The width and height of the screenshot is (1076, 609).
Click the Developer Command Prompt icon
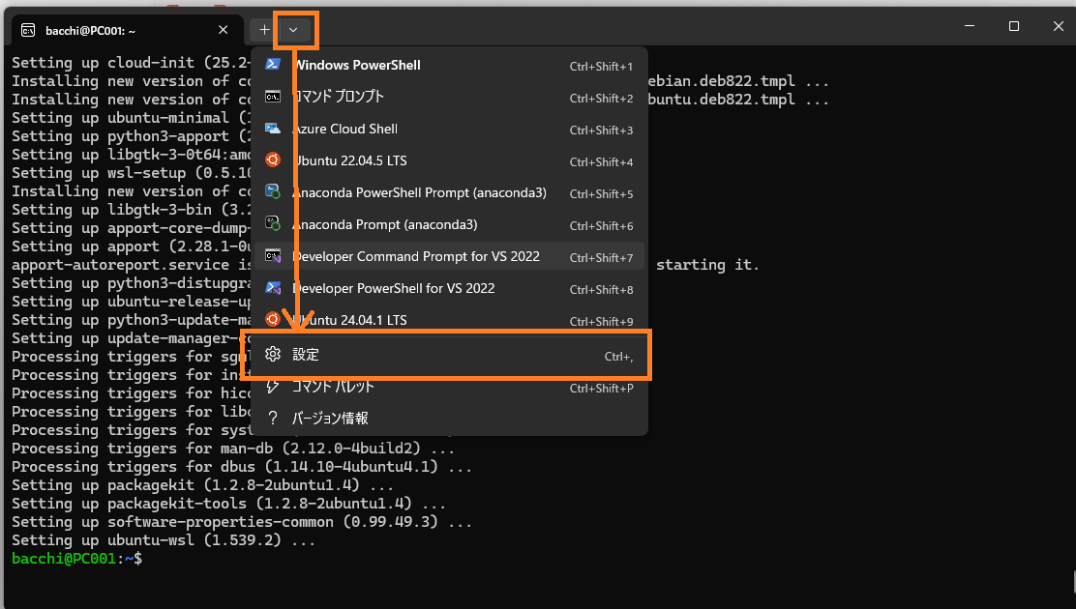click(273, 256)
